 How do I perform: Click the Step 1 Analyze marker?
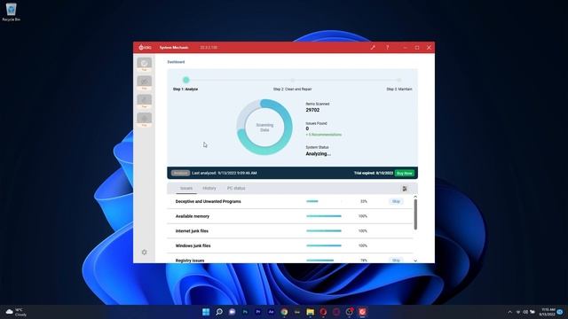tap(185, 80)
